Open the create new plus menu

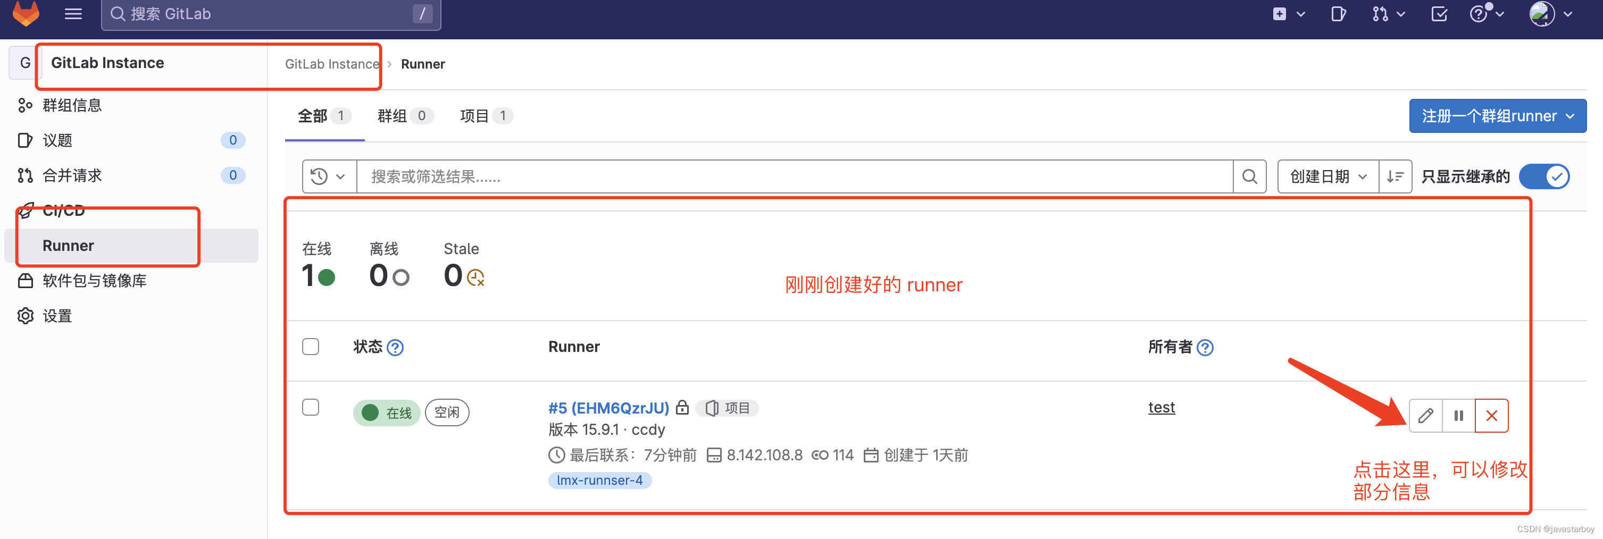coord(1288,14)
